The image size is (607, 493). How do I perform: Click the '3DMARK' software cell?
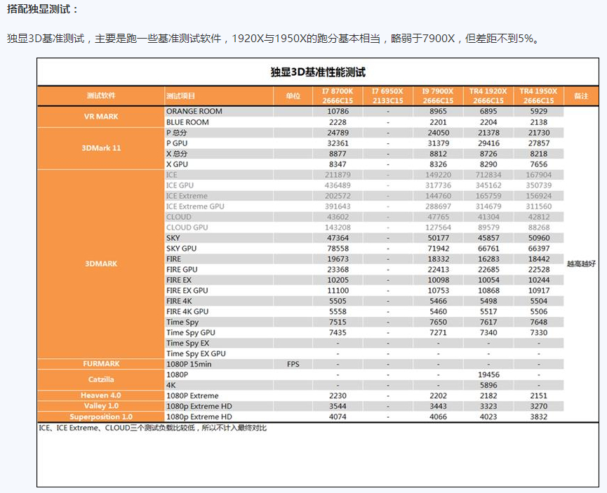101,264
